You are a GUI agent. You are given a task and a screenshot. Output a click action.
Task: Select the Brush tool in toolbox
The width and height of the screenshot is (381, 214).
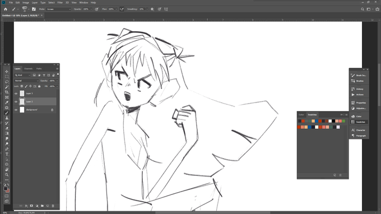(7, 113)
